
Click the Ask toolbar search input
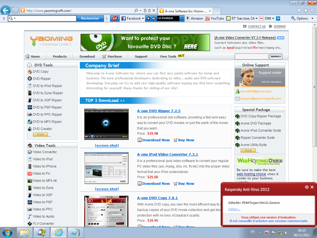point(45,18)
